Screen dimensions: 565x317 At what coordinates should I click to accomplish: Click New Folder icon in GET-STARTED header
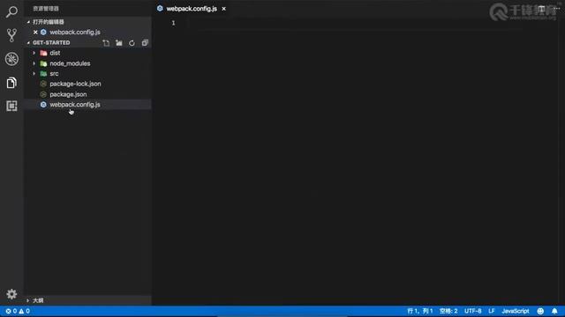119,43
